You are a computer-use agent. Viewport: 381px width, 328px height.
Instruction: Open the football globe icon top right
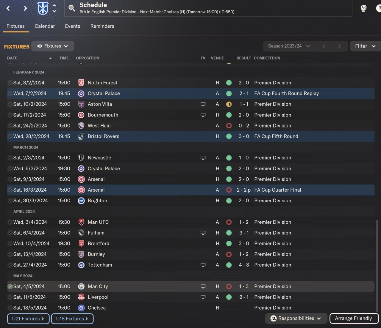point(363,8)
